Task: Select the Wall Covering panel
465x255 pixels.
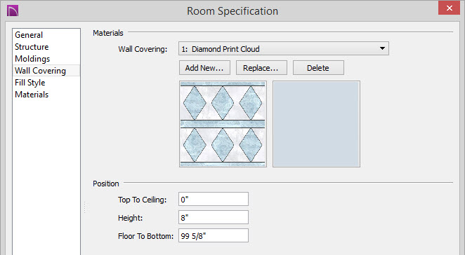Action: [40, 71]
